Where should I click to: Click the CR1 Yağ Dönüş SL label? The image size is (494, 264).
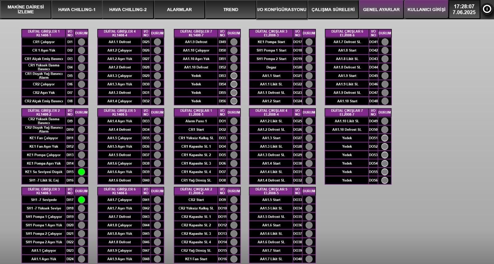pyautogui.click(x=196, y=180)
